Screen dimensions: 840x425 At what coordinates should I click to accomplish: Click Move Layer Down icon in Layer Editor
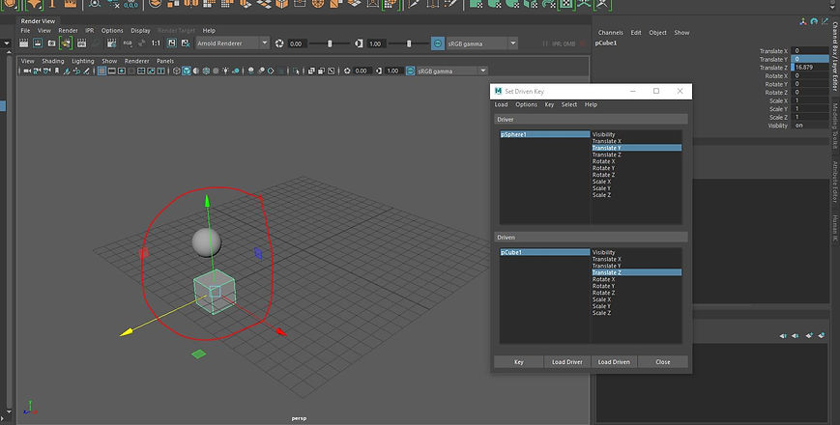(x=795, y=335)
